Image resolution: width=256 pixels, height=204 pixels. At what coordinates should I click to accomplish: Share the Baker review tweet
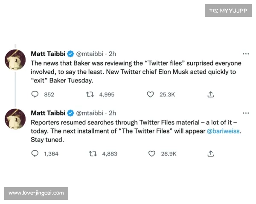[x=210, y=94]
